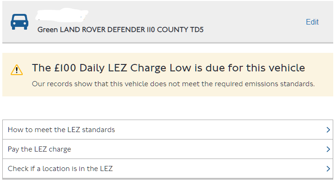Open Check if a location is in the LEZ

click(168, 169)
